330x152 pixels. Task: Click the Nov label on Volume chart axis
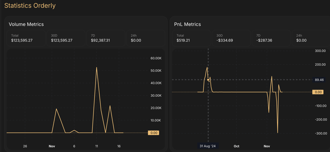(x=52, y=146)
